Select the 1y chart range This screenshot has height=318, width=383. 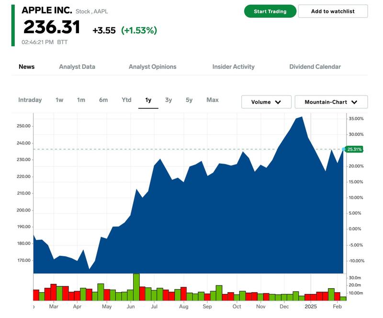(148, 100)
